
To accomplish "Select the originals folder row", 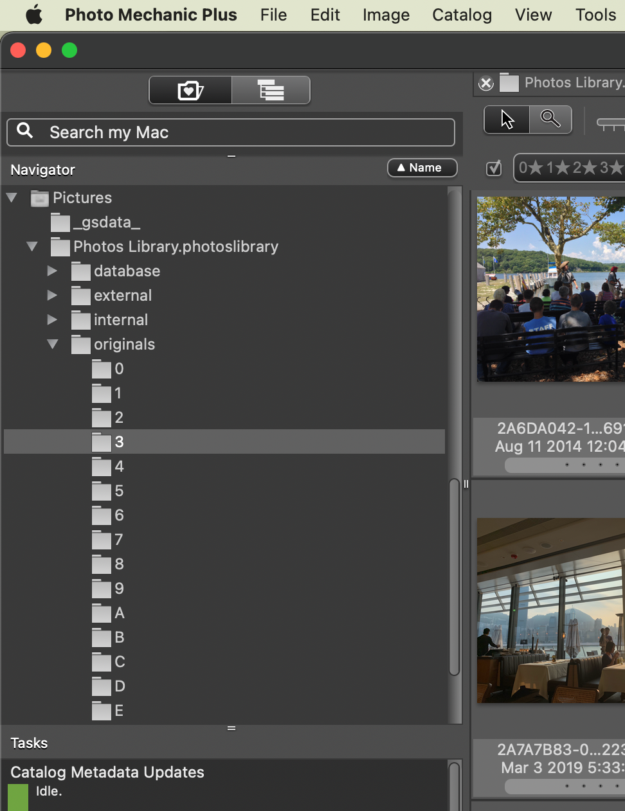I will tap(124, 344).
